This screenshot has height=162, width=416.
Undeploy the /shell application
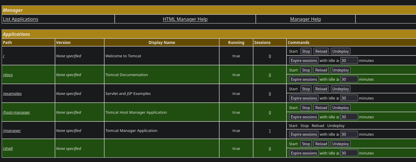340,144
